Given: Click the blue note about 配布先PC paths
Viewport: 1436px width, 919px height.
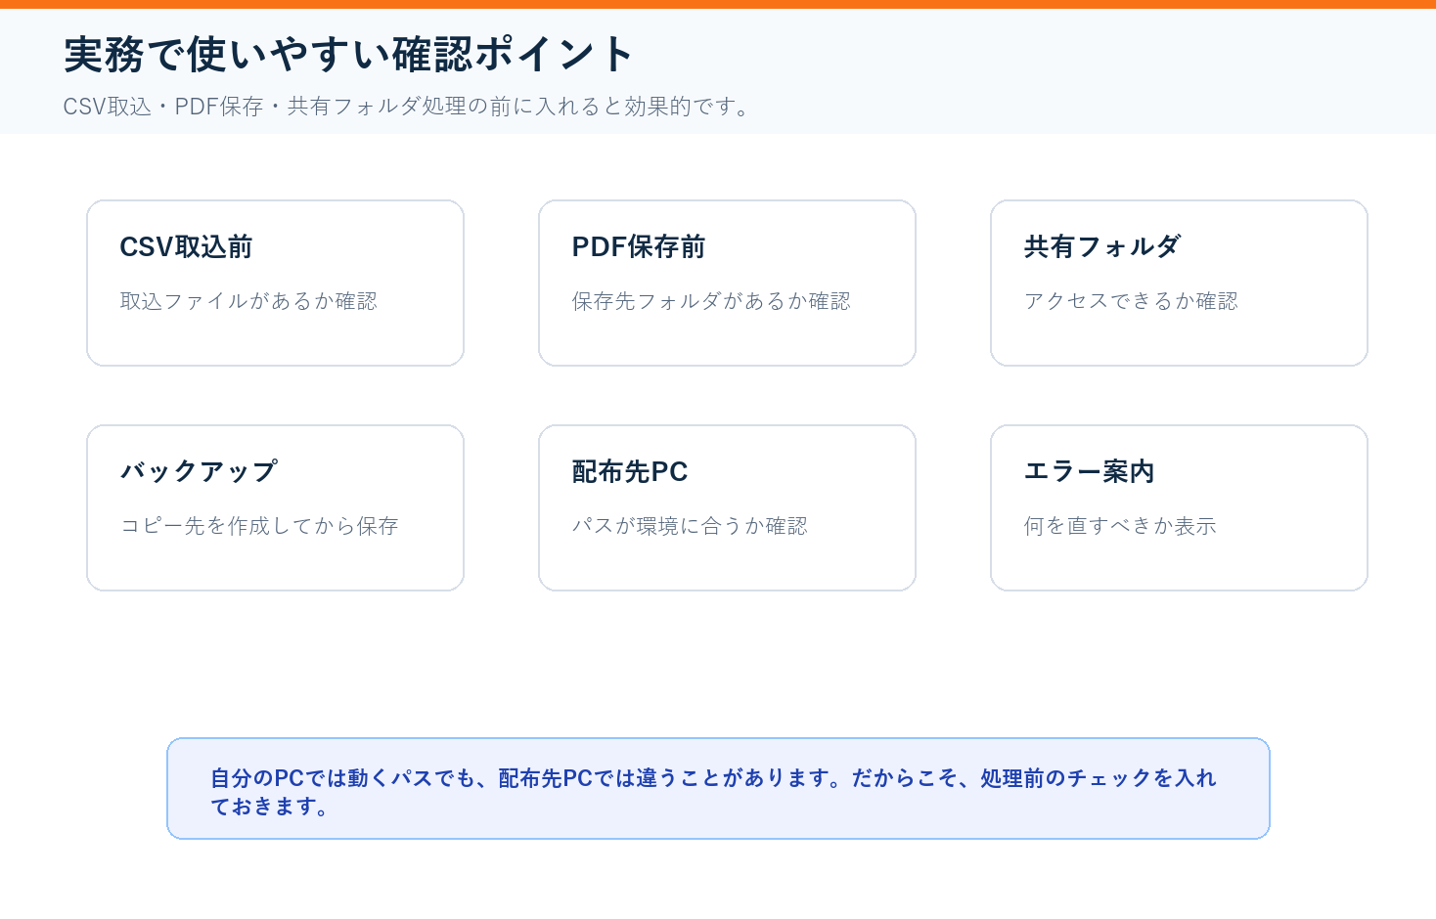Looking at the screenshot, I should coord(718,789).
